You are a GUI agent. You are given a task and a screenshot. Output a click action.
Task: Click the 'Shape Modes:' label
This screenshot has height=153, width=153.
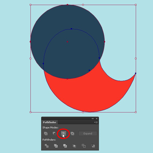tap(50, 128)
